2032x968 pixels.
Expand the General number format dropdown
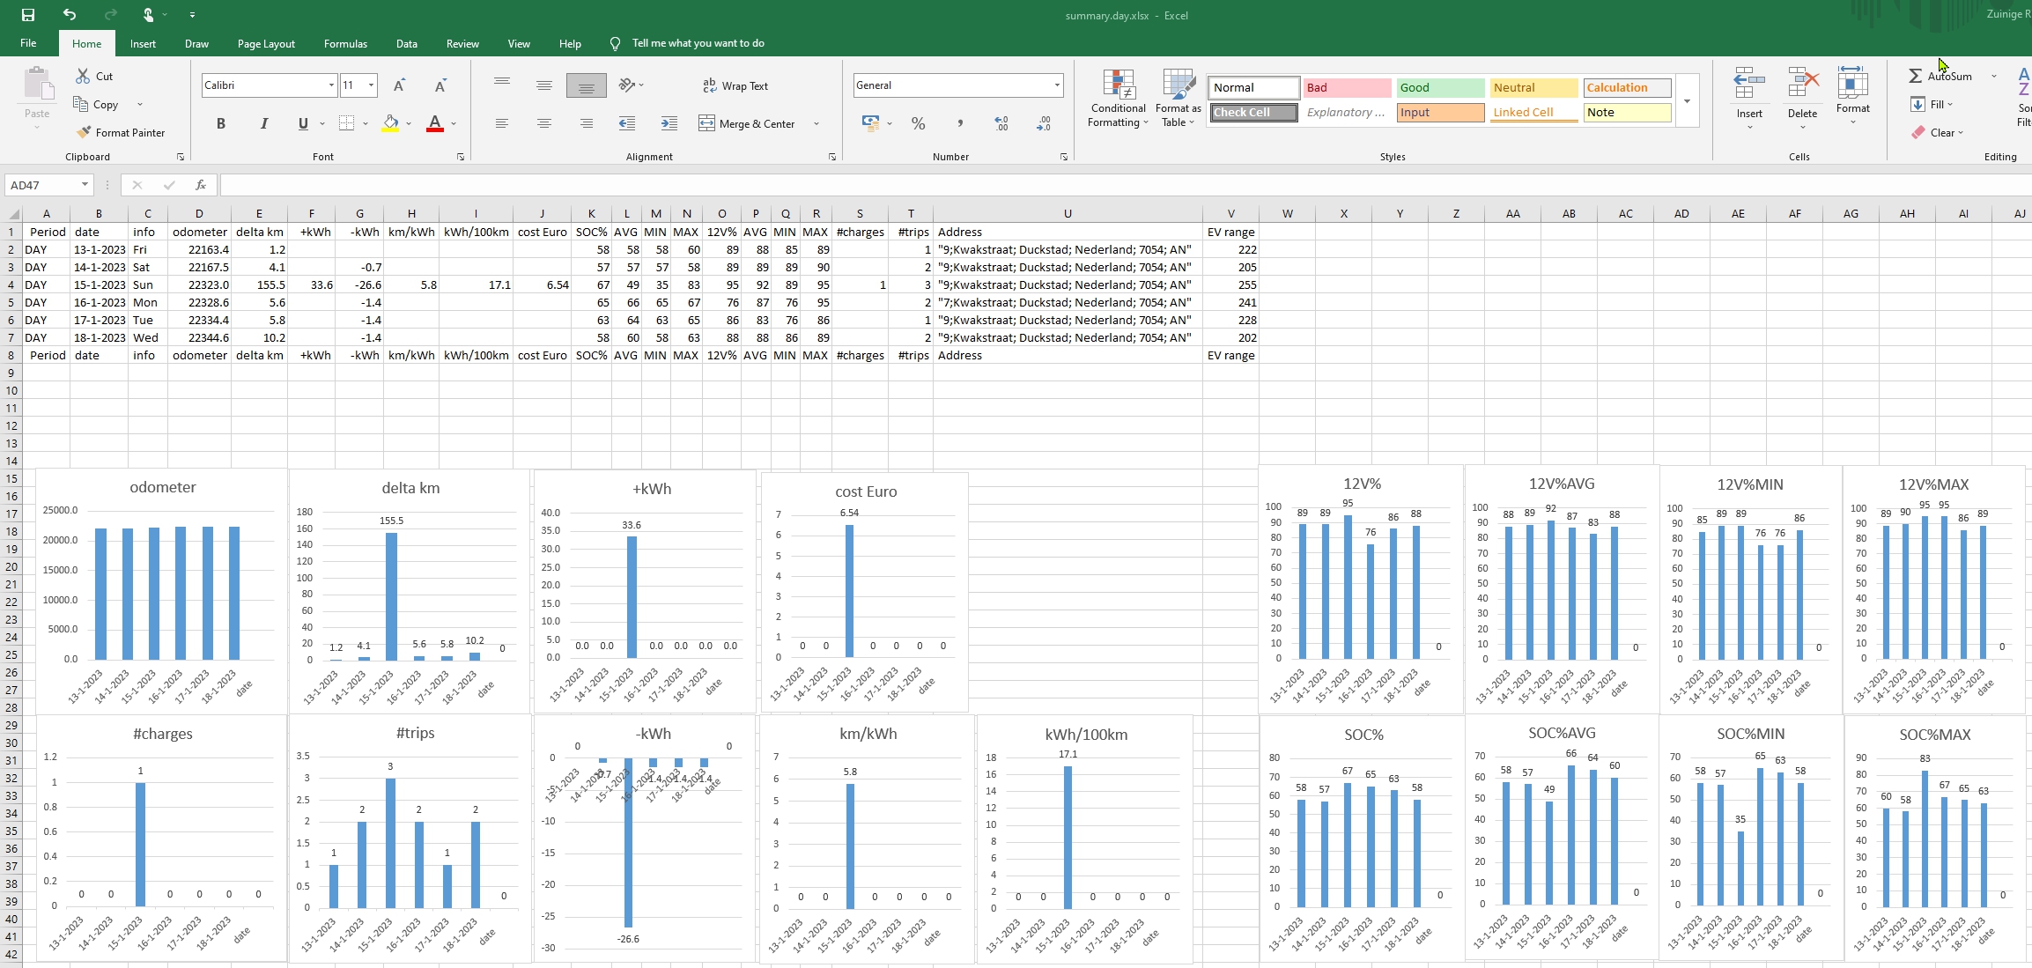[1056, 85]
